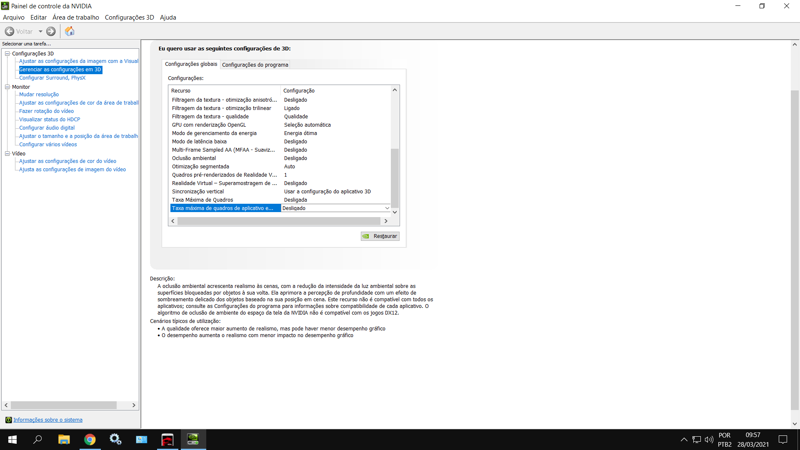Image resolution: width=800 pixels, height=450 pixels.
Task: Open File Explorer from the taskbar
Action: click(x=64, y=440)
